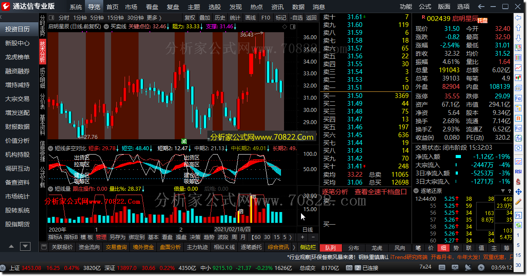This screenshot has height=276, width=528.
Task: Click 查看全速千档盘口 link
Action: pyautogui.click(x=381, y=192)
